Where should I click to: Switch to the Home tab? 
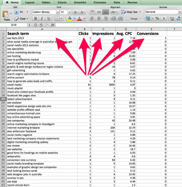(x=12, y=2)
